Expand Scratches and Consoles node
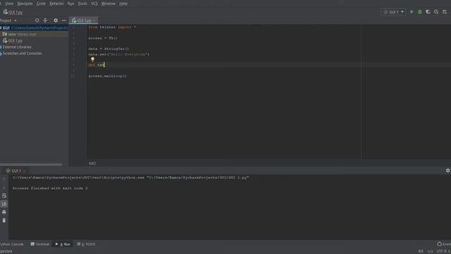This screenshot has height=254, width=451. coord(22,54)
